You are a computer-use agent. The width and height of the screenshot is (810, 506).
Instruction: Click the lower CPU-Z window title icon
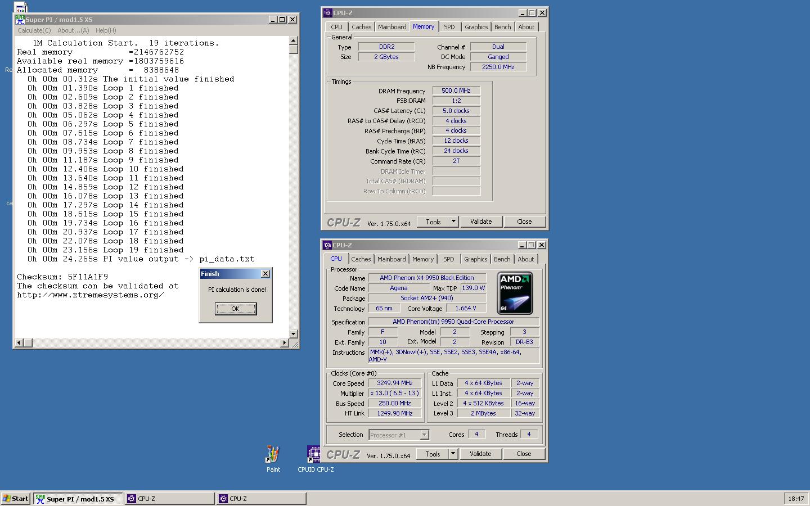pyautogui.click(x=327, y=245)
